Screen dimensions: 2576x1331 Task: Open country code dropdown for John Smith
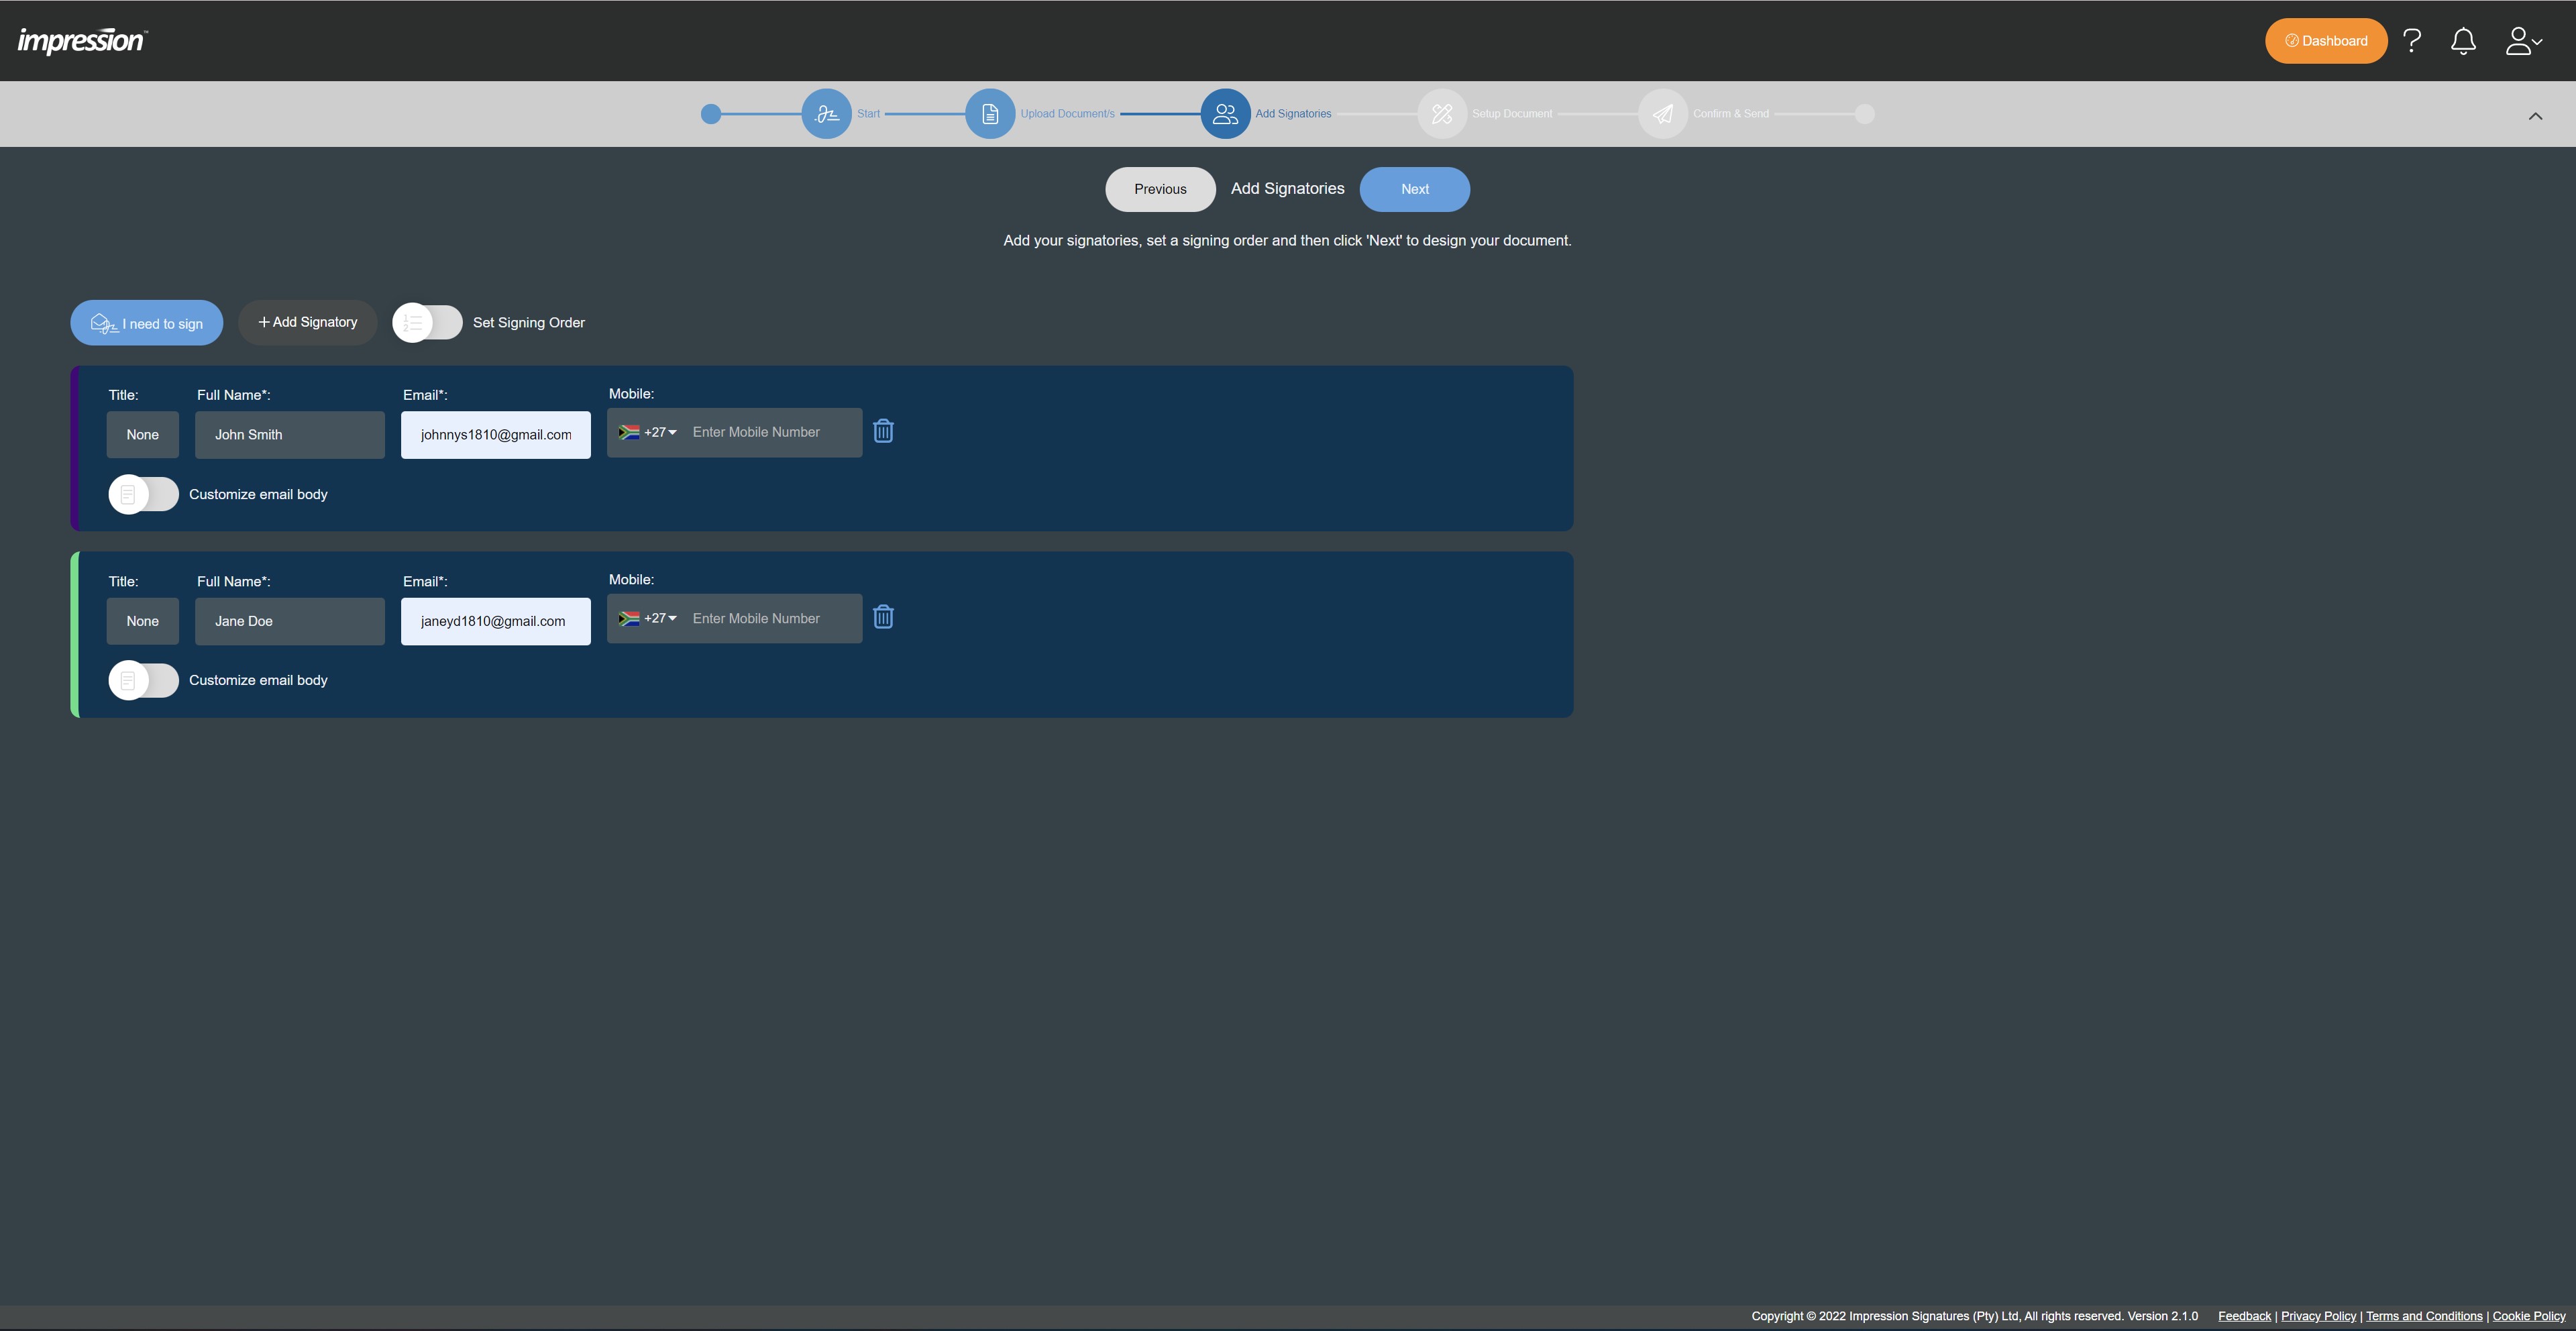click(648, 432)
